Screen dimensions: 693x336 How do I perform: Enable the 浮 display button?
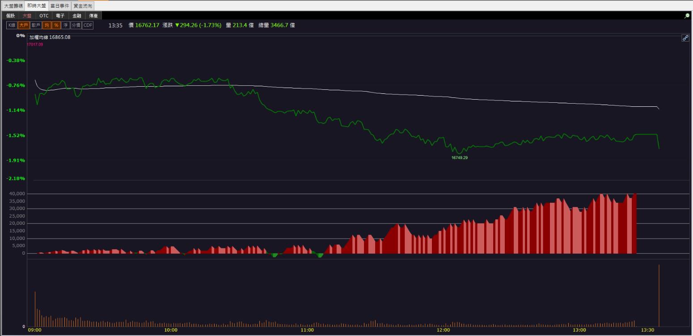pyautogui.click(x=66, y=25)
